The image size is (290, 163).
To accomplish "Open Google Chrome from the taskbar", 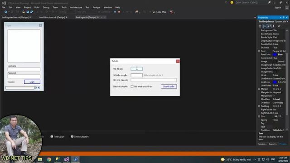I will (x=49, y=159).
